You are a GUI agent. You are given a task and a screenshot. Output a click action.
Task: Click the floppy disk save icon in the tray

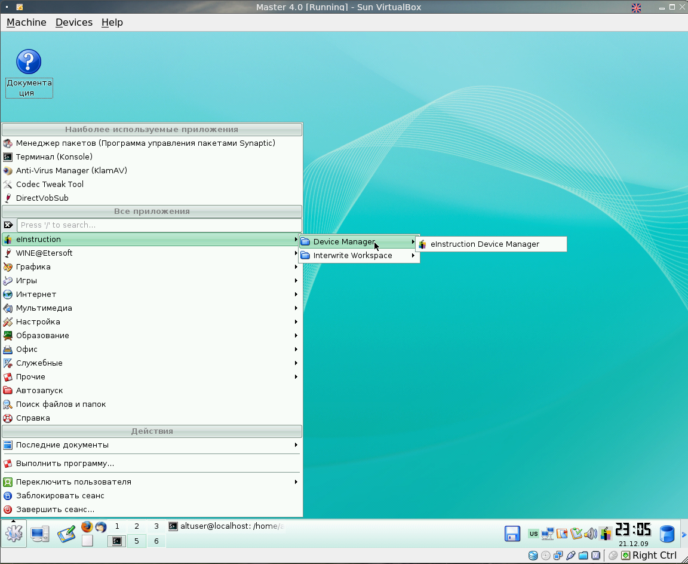[512, 534]
